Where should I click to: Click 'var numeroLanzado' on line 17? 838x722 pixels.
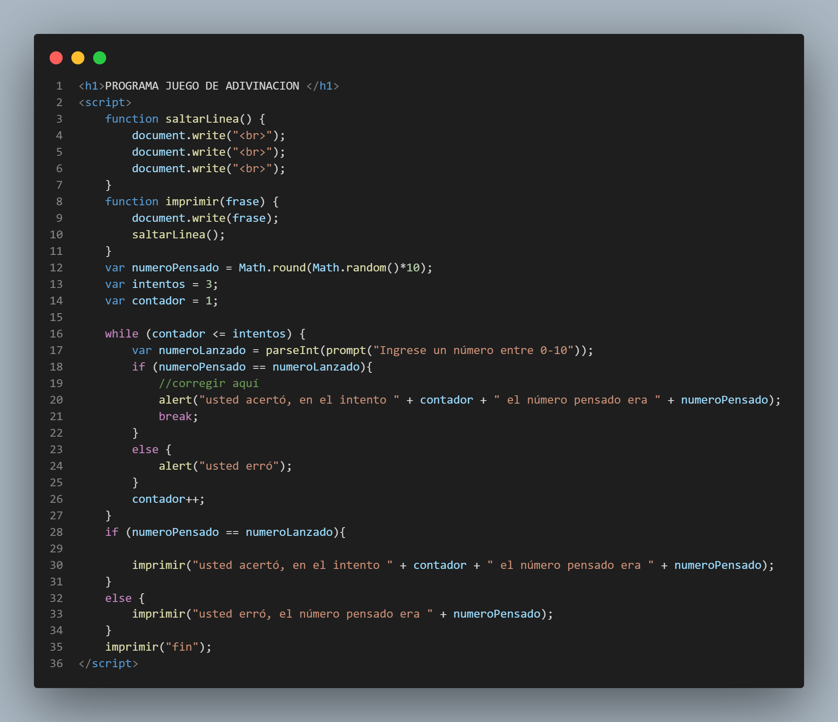(x=189, y=350)
